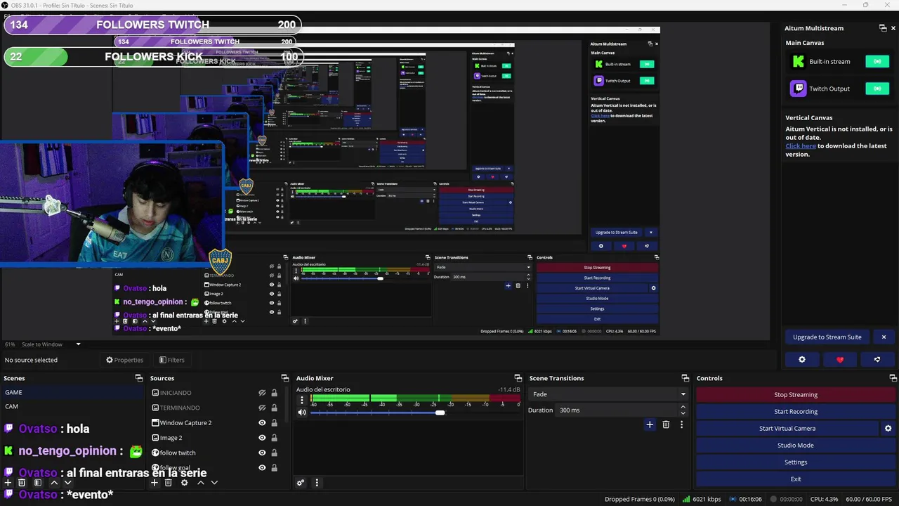Viewport: 899px width, 506px height.
Task: Follow the Click here Aitum Vertical link
Action: click(801, 146)
